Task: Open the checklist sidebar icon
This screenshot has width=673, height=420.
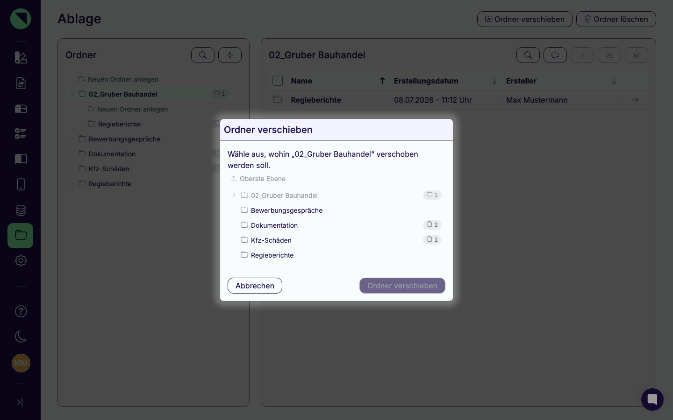Action: 21,134
